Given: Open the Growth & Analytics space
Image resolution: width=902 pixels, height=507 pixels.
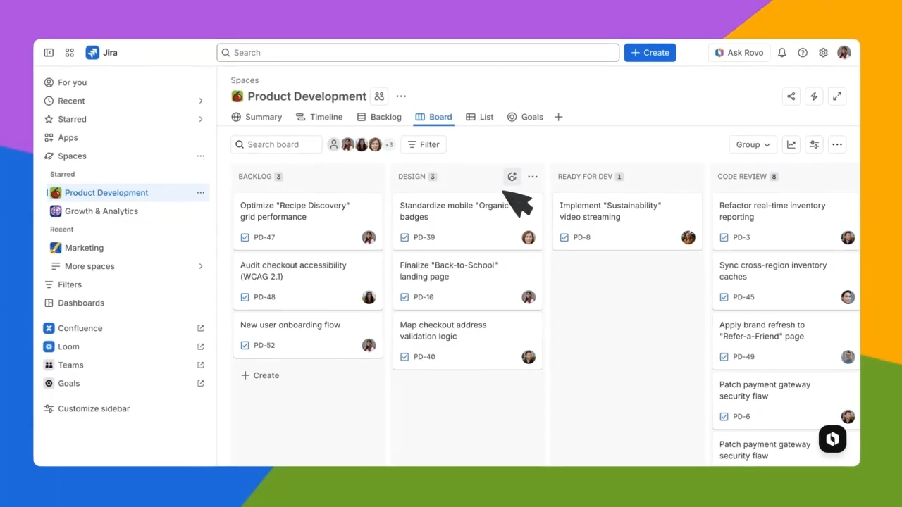Looking at the screenshot, I should click(128, 211).
